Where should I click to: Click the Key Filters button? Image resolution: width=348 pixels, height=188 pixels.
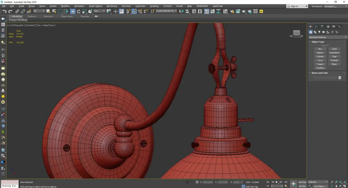[320, 186]
